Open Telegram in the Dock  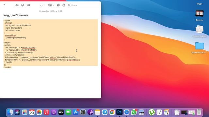105,112
